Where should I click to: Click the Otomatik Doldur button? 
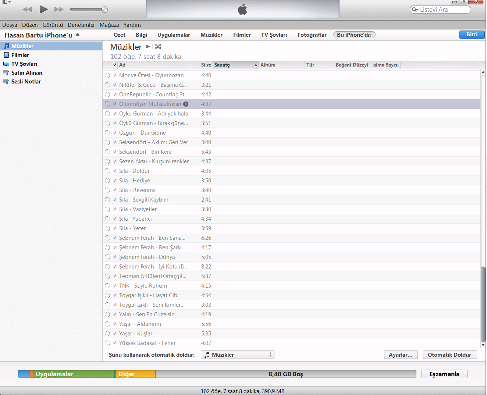pyautogui.click(x=449, y=355)
